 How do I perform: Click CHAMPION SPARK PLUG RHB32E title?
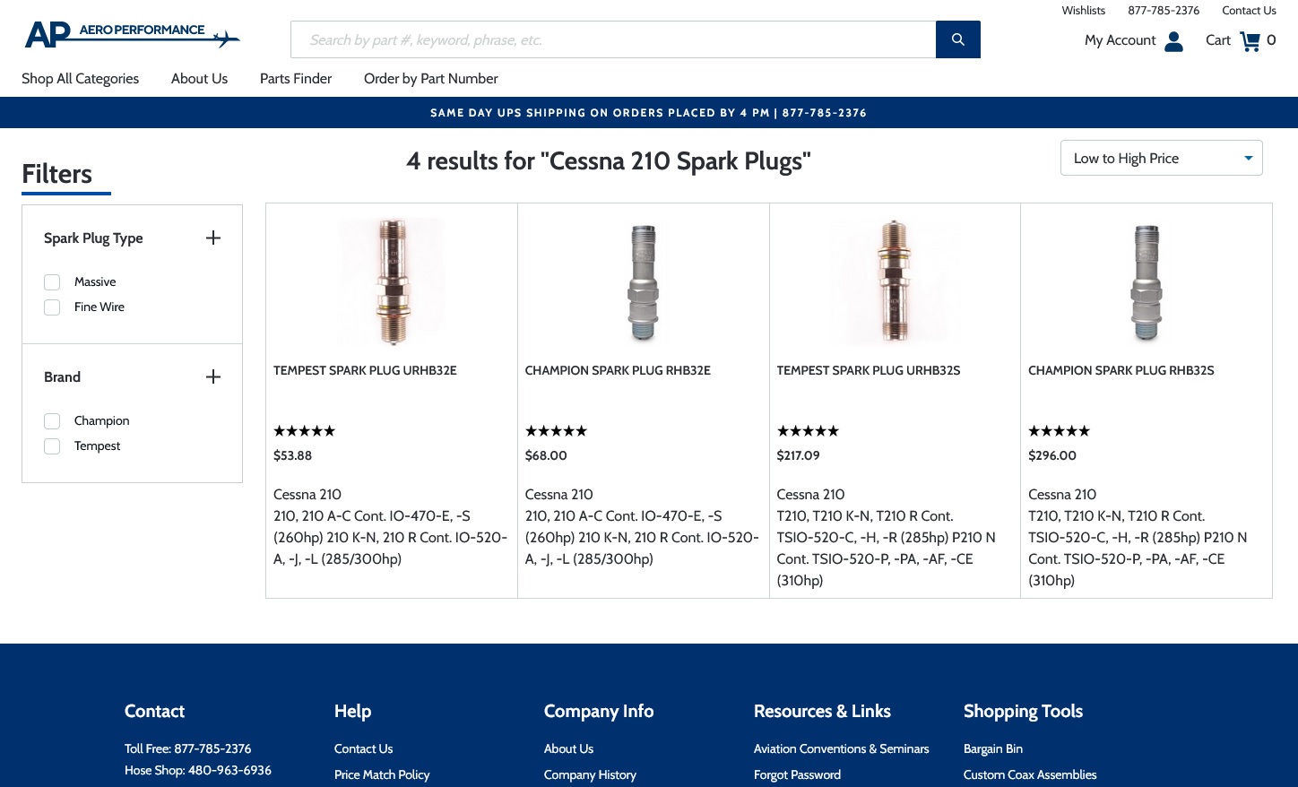click(618, 370)
